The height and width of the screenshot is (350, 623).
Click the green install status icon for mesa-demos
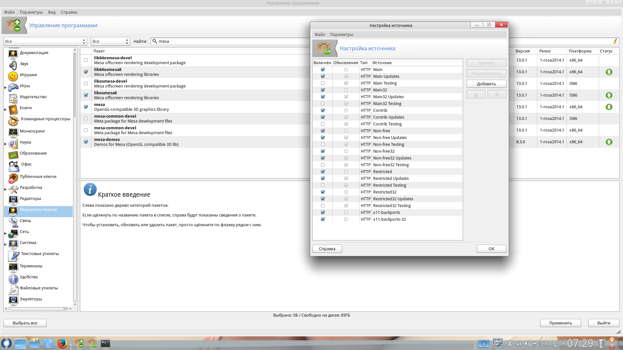click(x=609, y=142)
